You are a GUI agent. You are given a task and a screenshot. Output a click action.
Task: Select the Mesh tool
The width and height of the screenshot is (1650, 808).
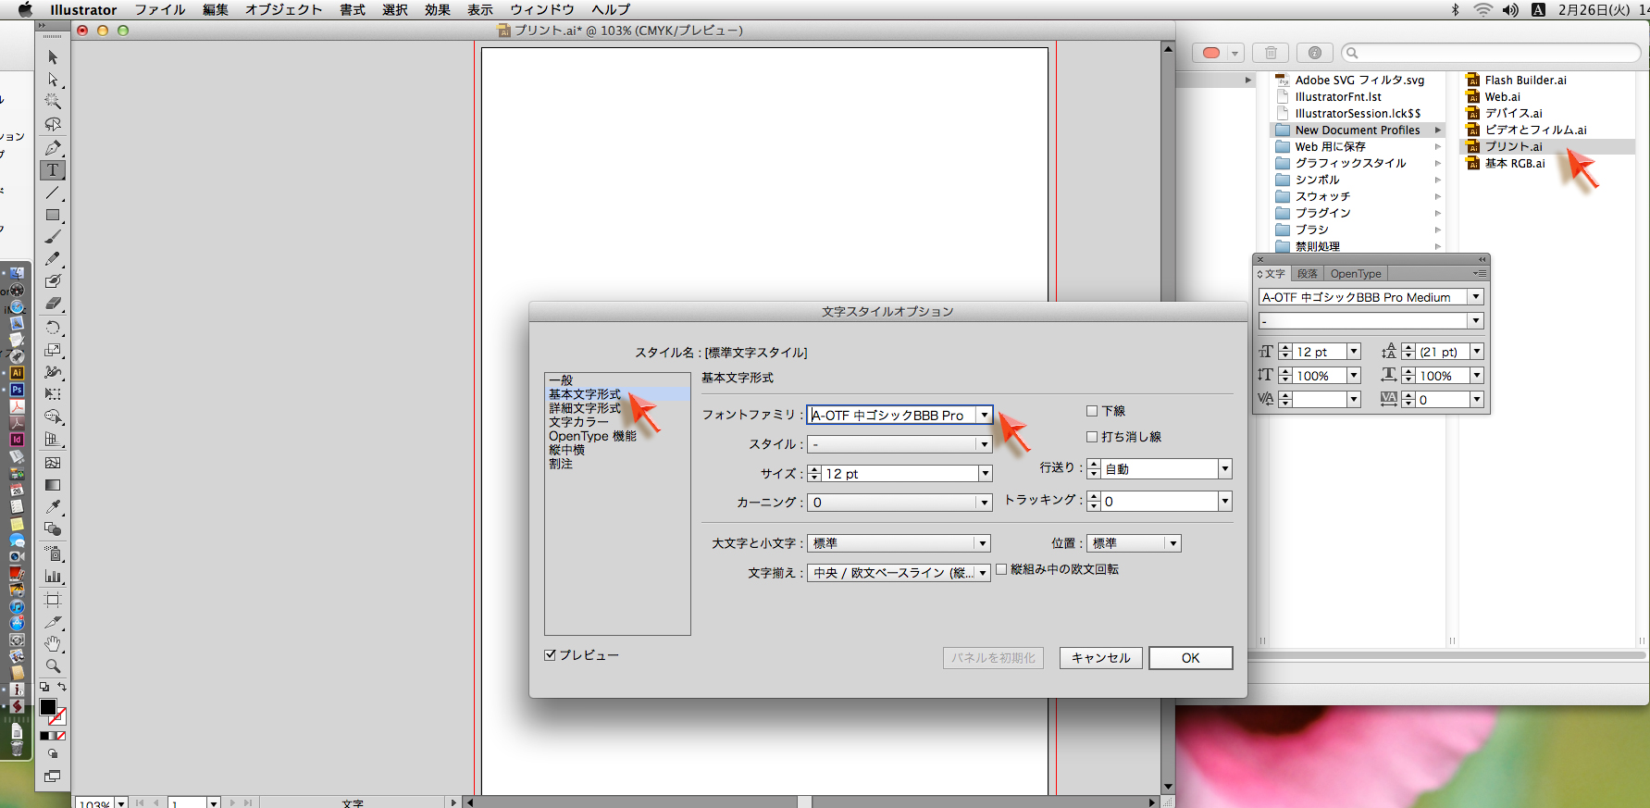coord(53,462)
